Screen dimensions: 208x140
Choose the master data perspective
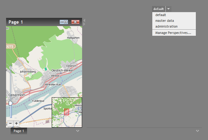[x=165, y=21]
